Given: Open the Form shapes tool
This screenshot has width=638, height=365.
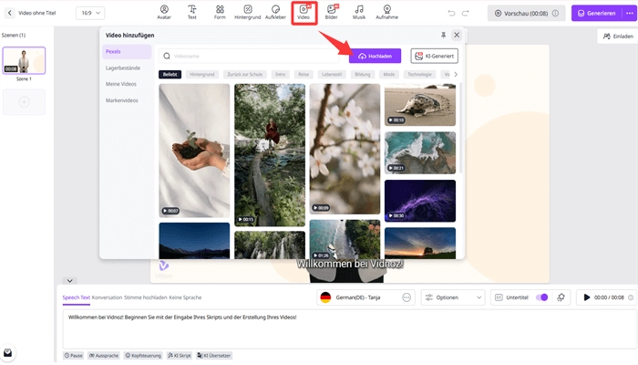Looking at the screenshot, I should pos(220,12).
